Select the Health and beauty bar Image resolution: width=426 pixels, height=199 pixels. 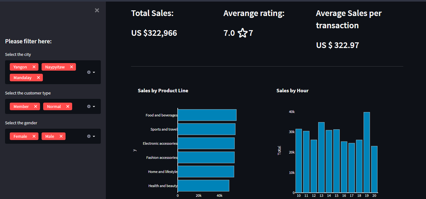pos(203,186)
